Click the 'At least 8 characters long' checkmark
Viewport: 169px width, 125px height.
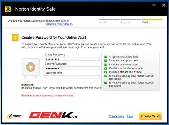[106, 57]
